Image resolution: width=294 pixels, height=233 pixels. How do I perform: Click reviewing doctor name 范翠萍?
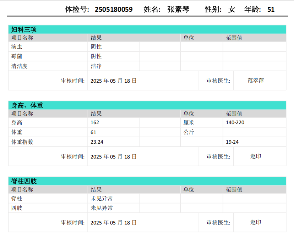256,81
